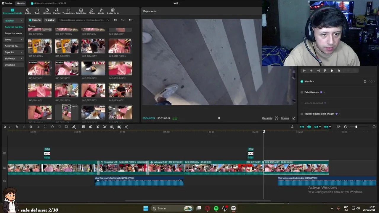This screenshot has height=213, width=379.
Task: Select the IMG_0504.MOV thumbnail
Action: tap(120, 90)
